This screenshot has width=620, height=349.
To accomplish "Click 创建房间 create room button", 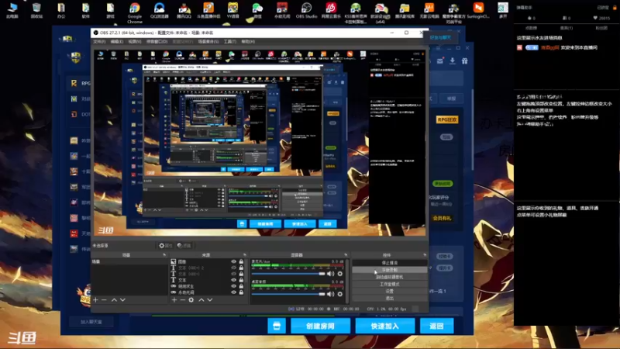I will coord(320,326).
